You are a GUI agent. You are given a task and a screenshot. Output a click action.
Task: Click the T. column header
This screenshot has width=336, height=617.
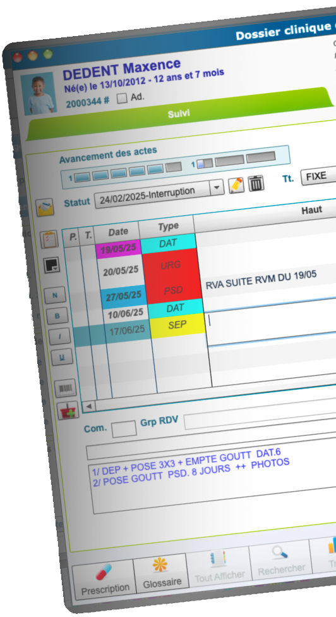pos(88,235)
